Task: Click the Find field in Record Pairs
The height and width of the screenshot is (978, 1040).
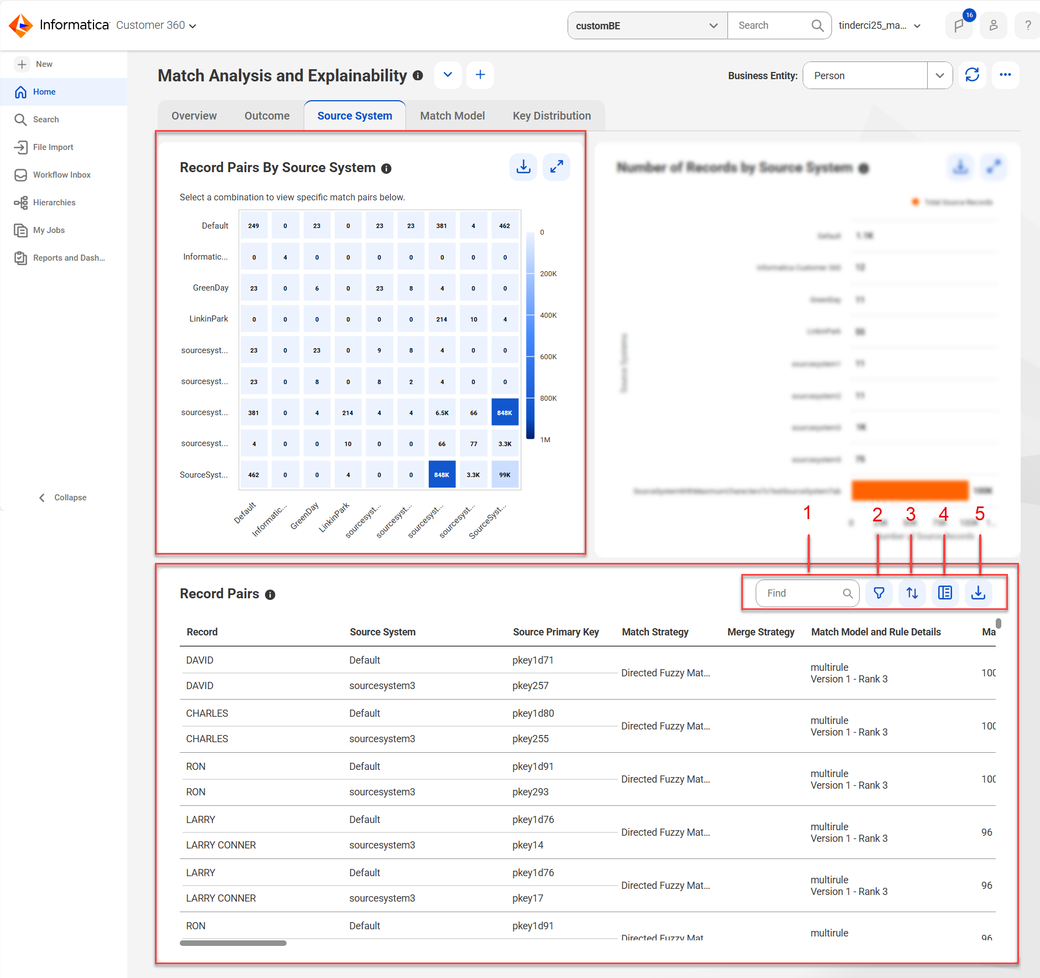Action: click(807, 593)
